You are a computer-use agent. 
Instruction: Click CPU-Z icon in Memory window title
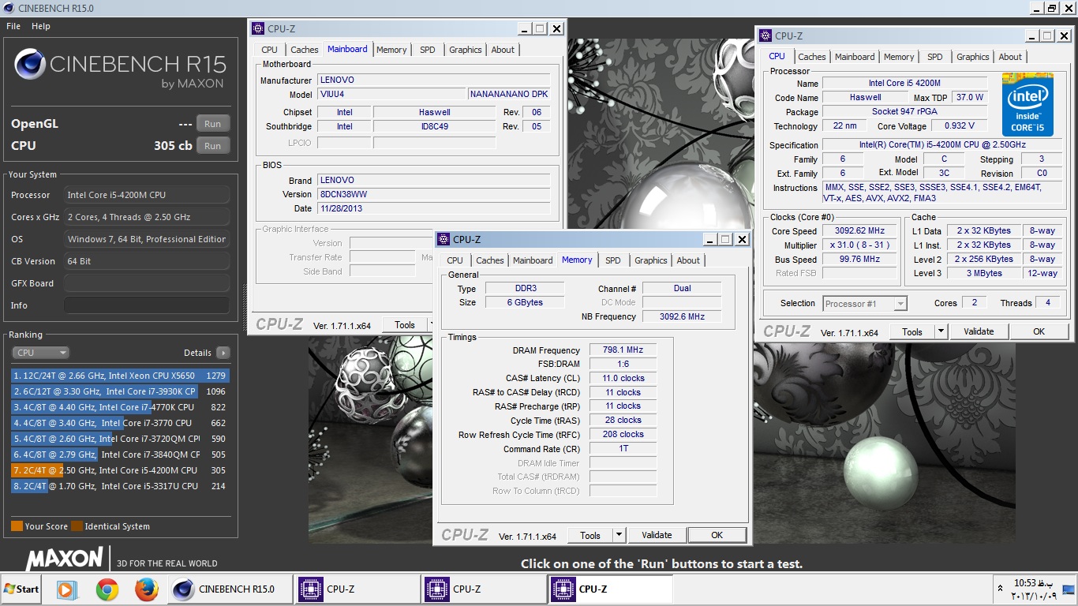click(444, 239)
